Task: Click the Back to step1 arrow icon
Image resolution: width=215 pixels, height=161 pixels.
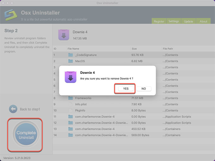Action: [x=13, y=109]
